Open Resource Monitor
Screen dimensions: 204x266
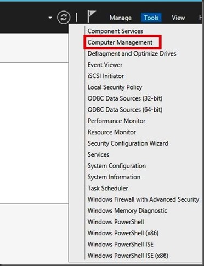pos(112,132)
